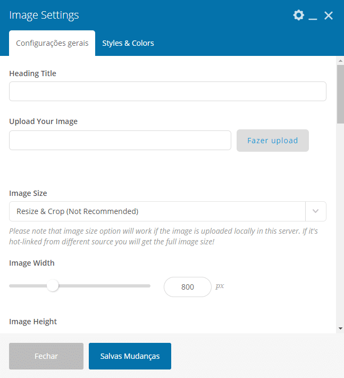Switch to Styles & Colors tab
The width and height of the screenshot is (344, 378).
click(128, 43)
